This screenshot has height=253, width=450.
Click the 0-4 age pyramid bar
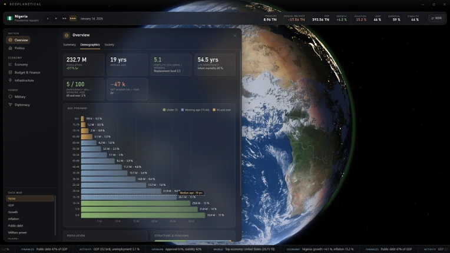click(143, 215)
